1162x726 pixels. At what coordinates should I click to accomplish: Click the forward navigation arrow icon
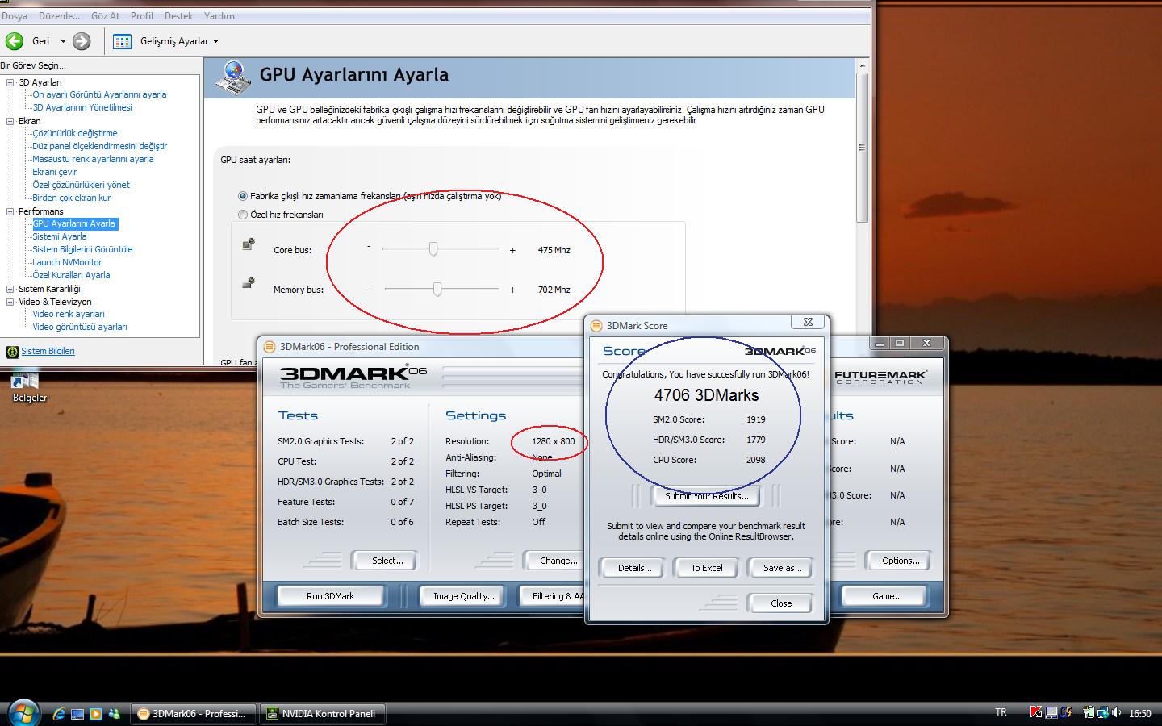point(82,41)
